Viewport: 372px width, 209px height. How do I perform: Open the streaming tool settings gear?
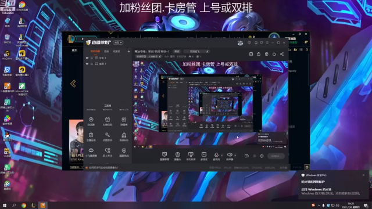tap(262, 156)
